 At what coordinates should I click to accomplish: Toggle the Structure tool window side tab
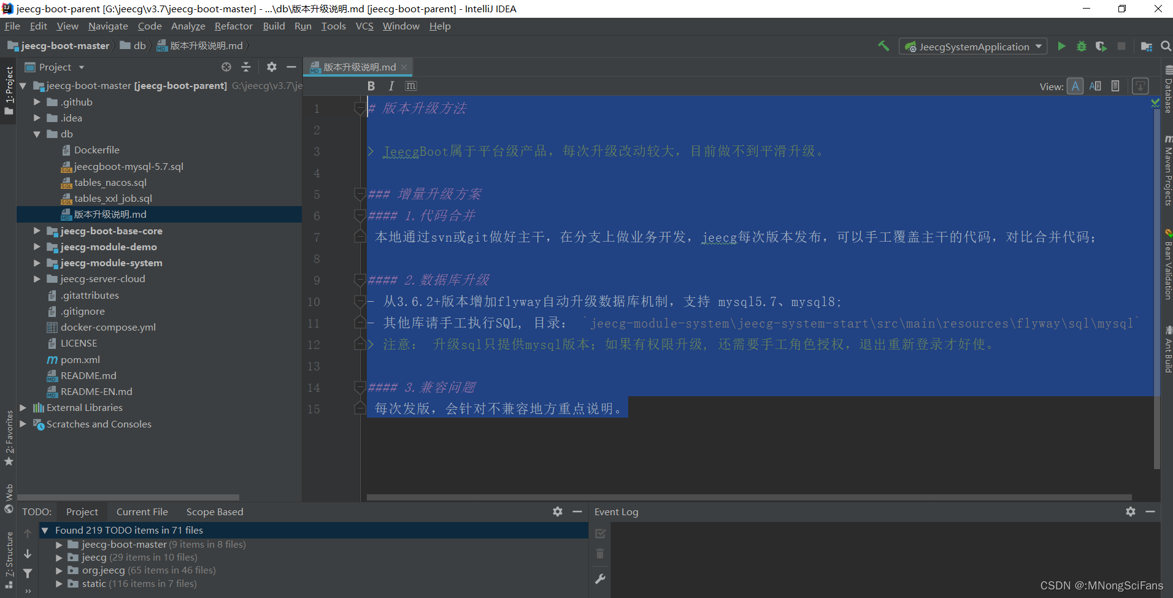tap(9, 560)
